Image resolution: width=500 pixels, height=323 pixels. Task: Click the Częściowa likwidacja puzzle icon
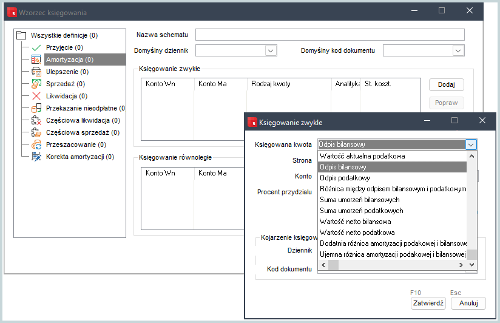click(36, 120)
